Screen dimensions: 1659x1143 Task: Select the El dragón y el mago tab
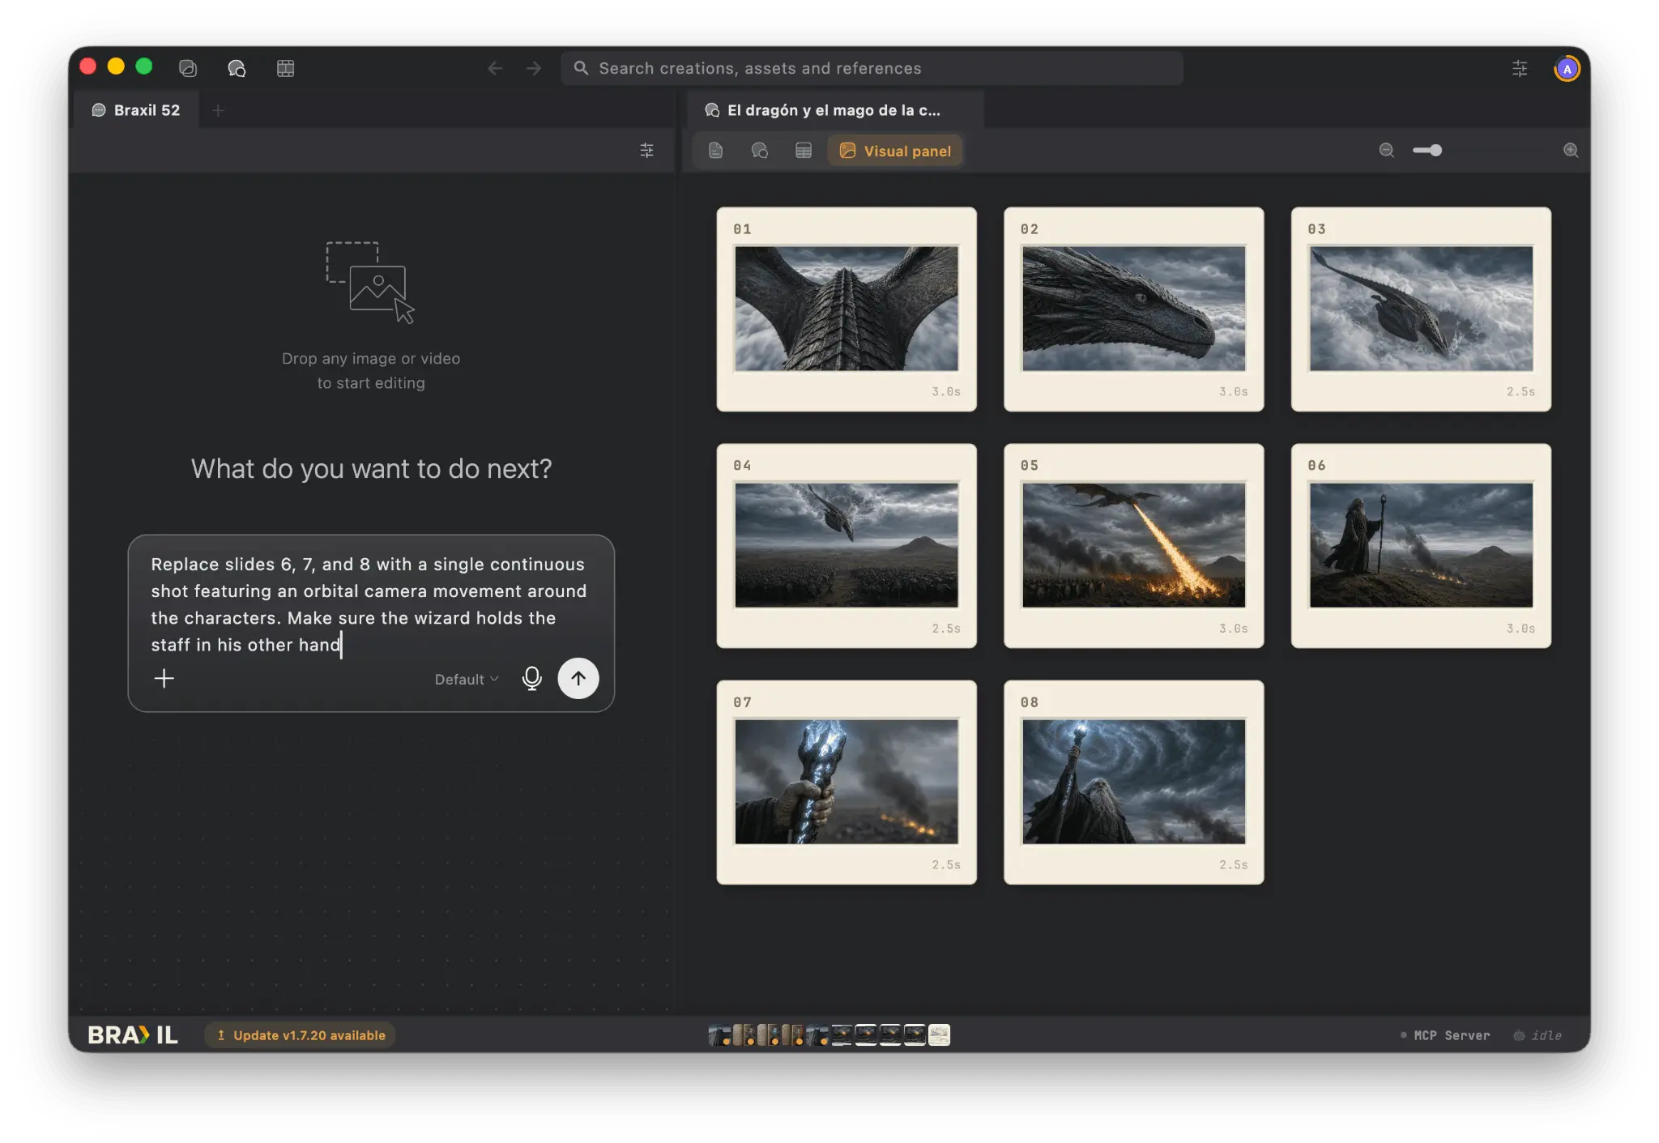[834, 110]
